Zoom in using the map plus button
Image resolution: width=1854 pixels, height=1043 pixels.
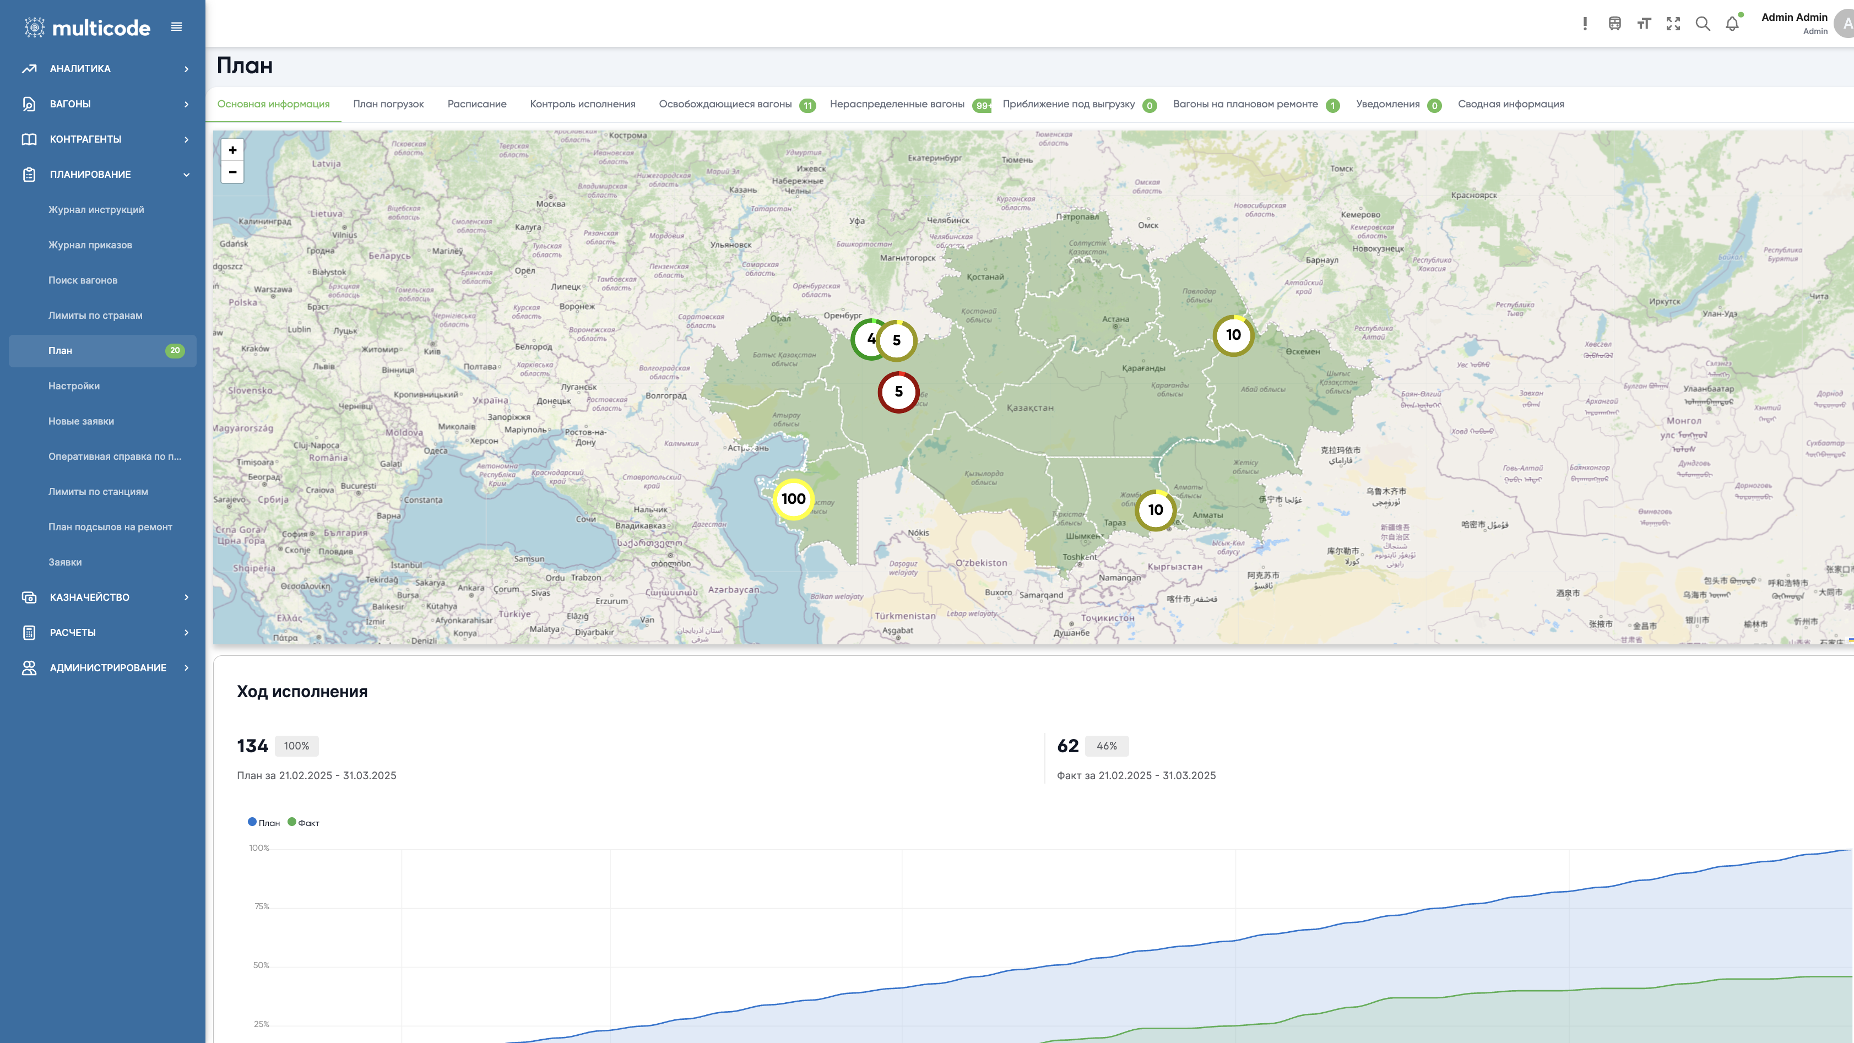click(232, 151)
